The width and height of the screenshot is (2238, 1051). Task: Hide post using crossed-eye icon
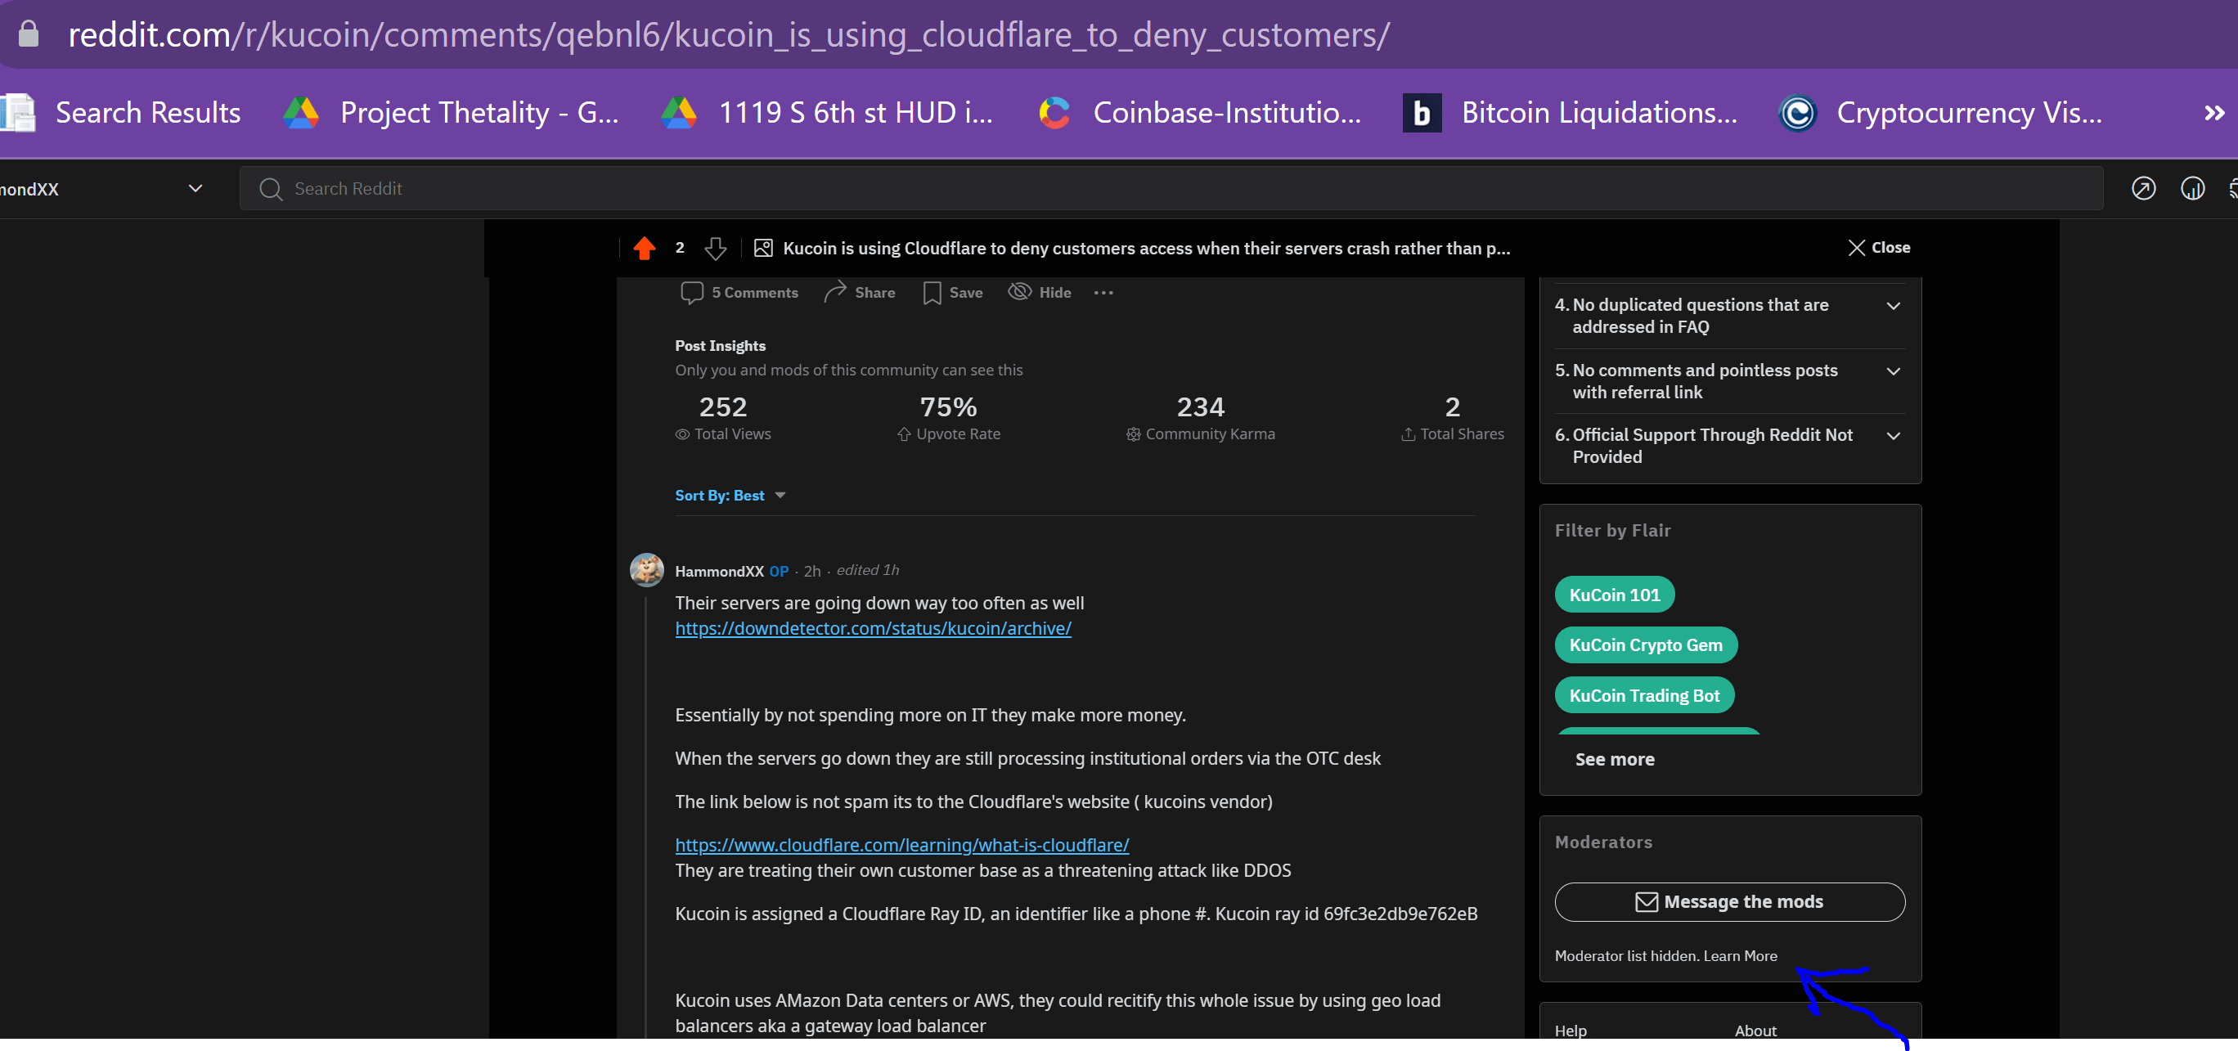1019,292
